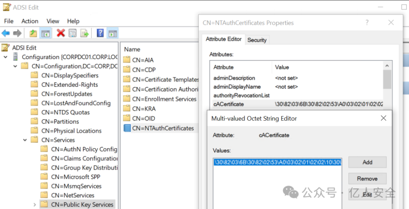The height and width of the screenshot is (209, 409).
Task: Toggle the Action pane toolbar icon
Action: tap(113, 33)
